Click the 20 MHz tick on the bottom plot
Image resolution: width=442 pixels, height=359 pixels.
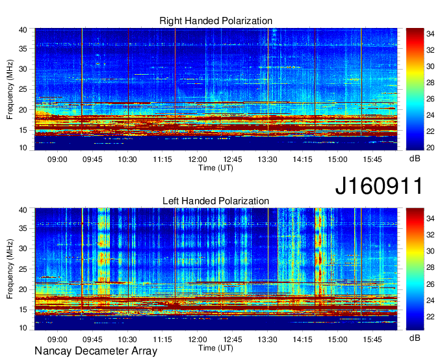[x=23, y=289]
